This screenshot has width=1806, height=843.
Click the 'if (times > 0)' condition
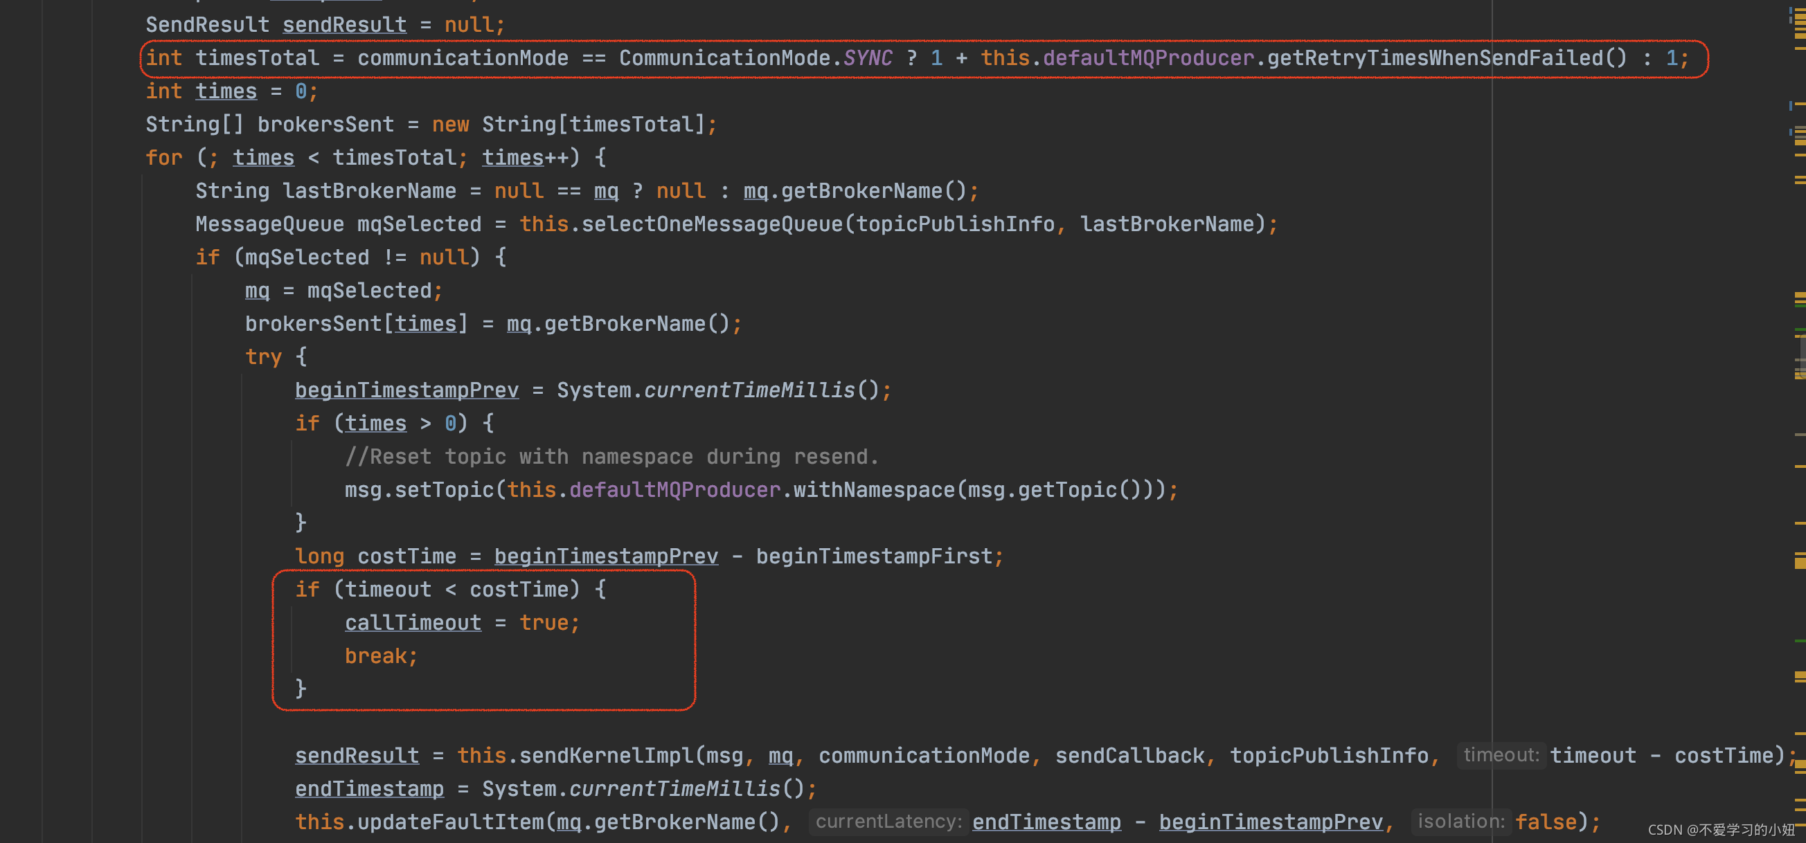pos(382,424)
